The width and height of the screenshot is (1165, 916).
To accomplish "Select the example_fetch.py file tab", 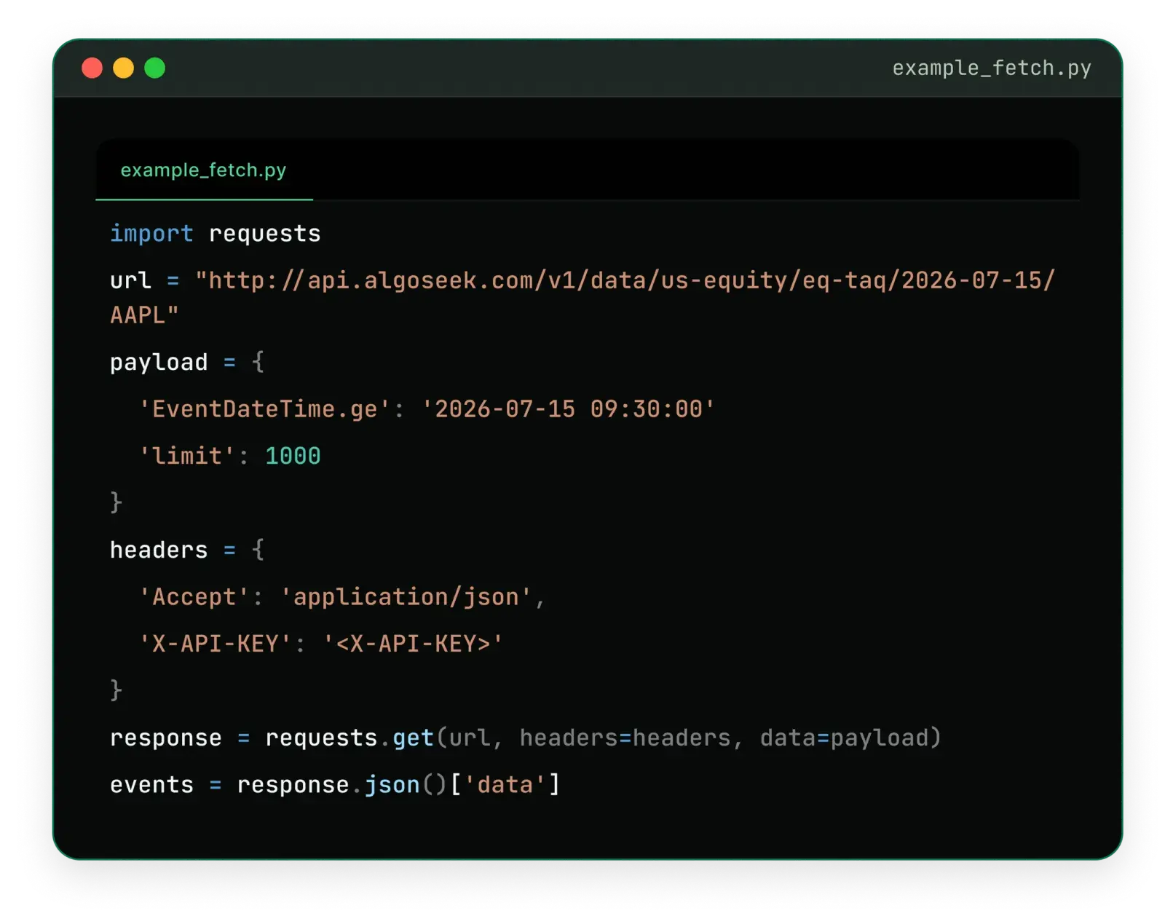I will tap(204, 170).
